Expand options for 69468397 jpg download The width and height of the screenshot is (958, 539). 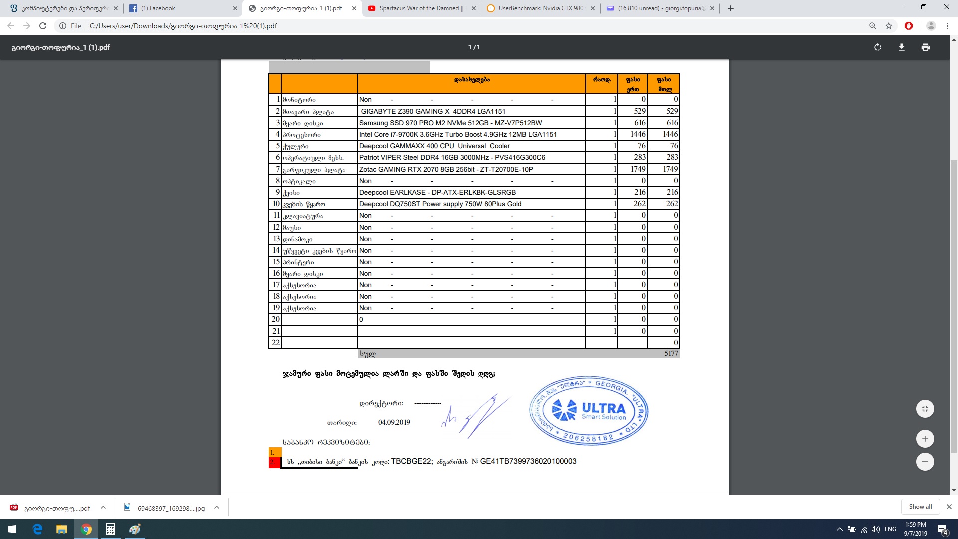point(217,508)
